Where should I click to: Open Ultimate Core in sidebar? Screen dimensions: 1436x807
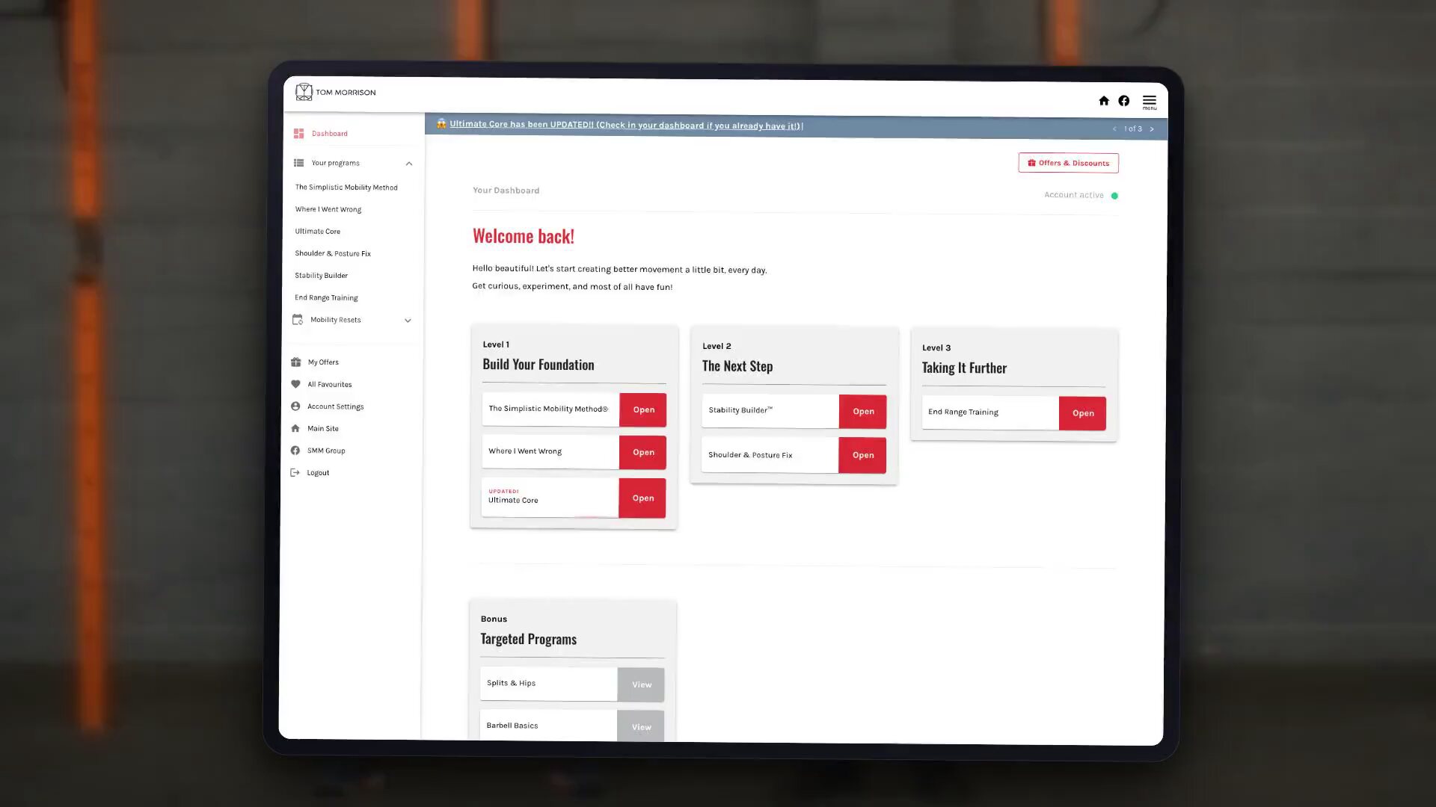pos(317,231)
